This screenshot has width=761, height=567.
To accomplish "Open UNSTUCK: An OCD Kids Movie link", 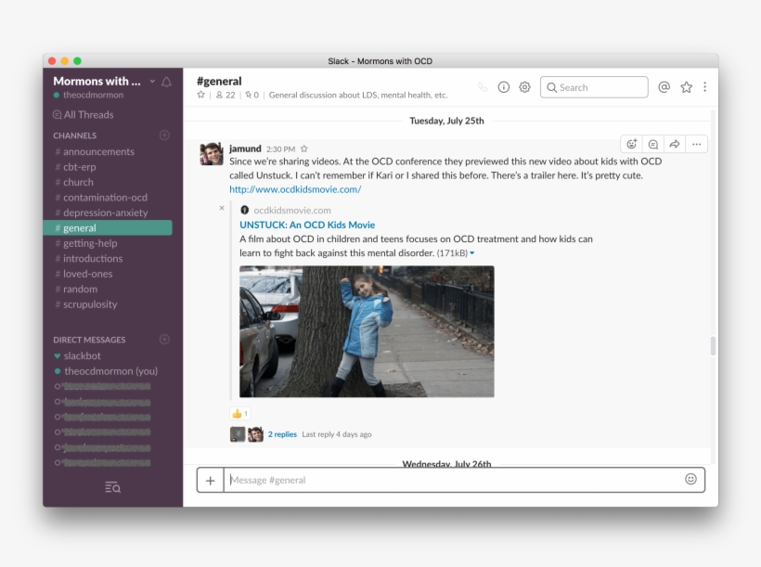I will pyautogui.click(x=307, y=225).
